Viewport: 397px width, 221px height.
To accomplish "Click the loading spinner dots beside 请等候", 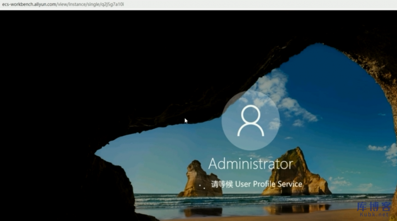I will (202, 186).
